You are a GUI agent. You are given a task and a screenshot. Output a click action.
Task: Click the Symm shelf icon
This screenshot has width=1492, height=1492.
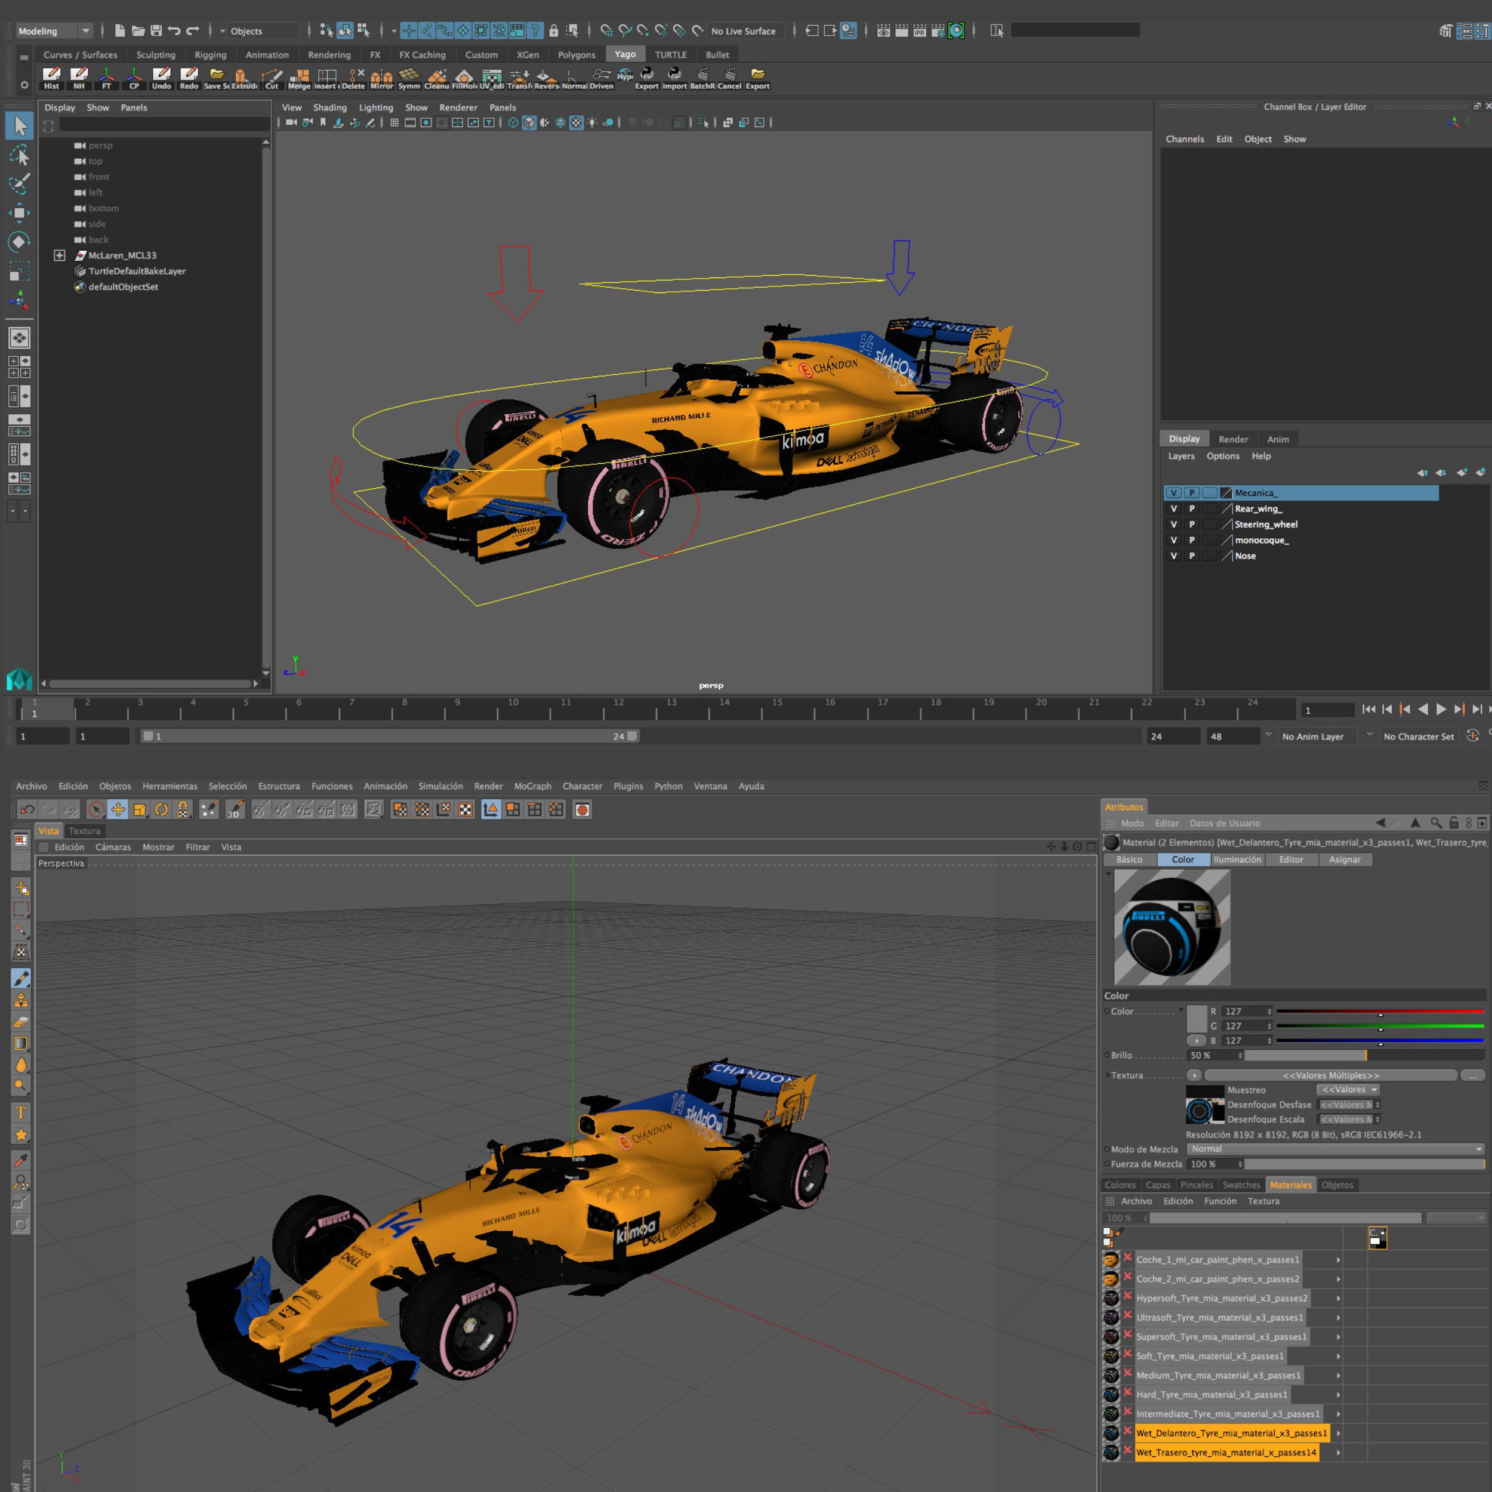click(409, 78)
